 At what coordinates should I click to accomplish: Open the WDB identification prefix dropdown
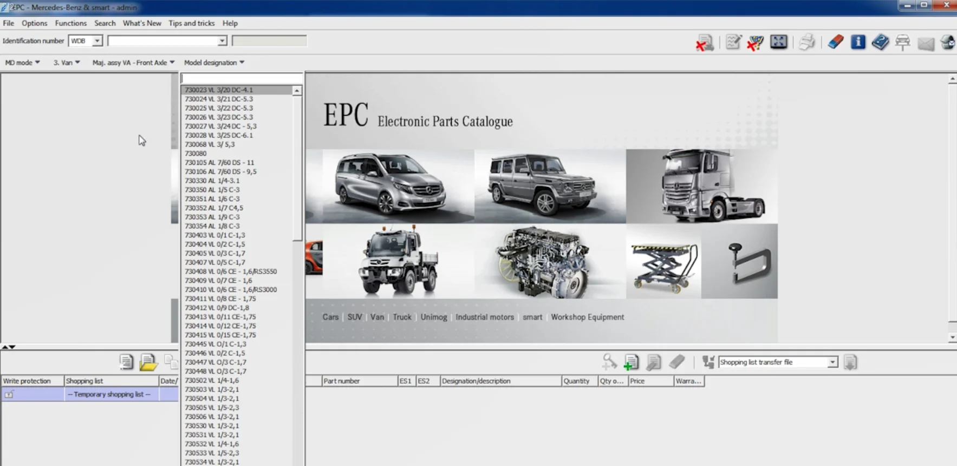(x=97, y=41)
